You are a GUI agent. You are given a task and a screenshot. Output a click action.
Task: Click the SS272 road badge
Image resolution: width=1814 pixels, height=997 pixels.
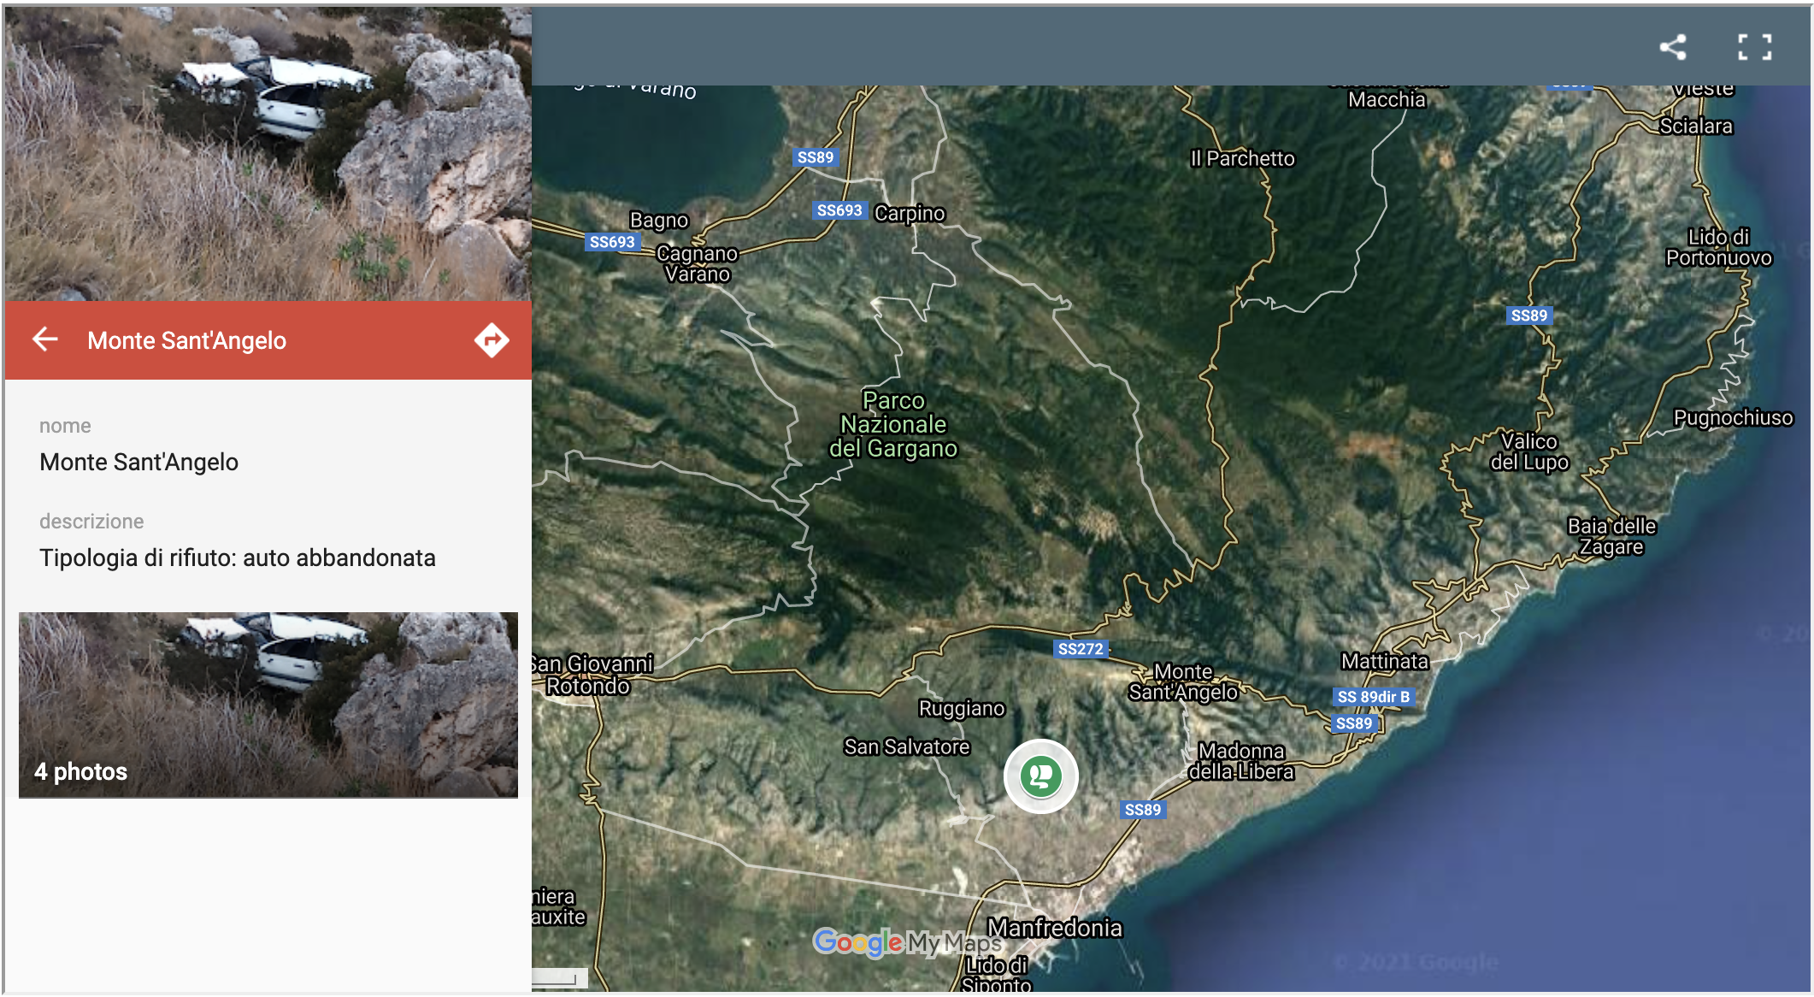tap(1081, 649)
